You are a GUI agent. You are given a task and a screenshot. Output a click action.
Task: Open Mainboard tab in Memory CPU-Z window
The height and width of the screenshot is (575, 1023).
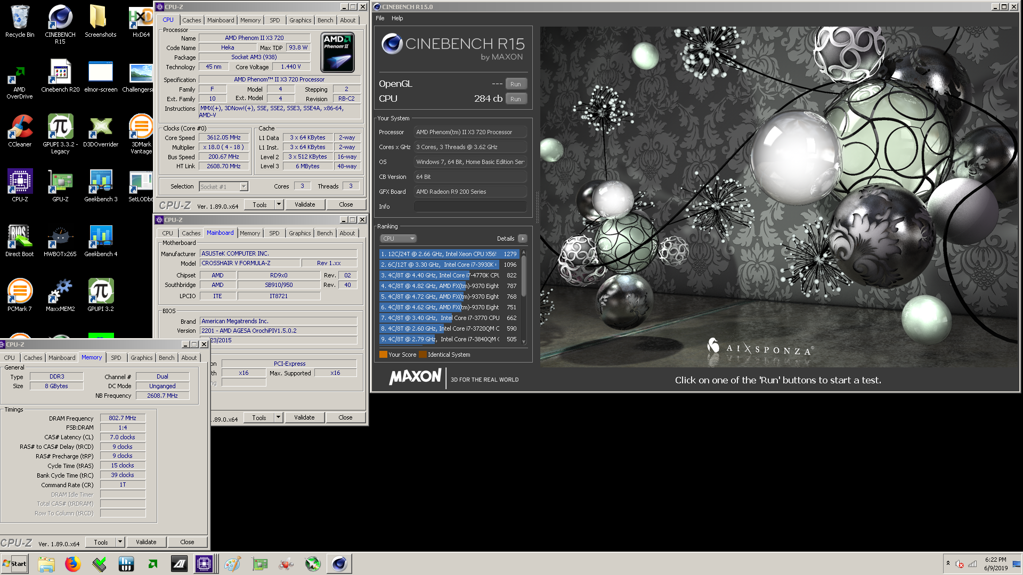62,358
